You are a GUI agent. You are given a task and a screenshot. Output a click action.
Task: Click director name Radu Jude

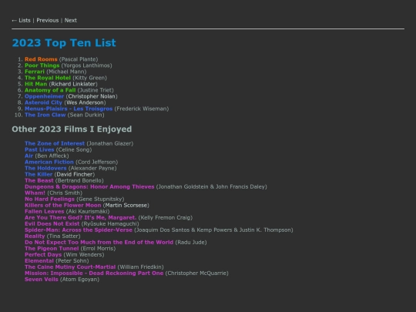click(191, 243)
